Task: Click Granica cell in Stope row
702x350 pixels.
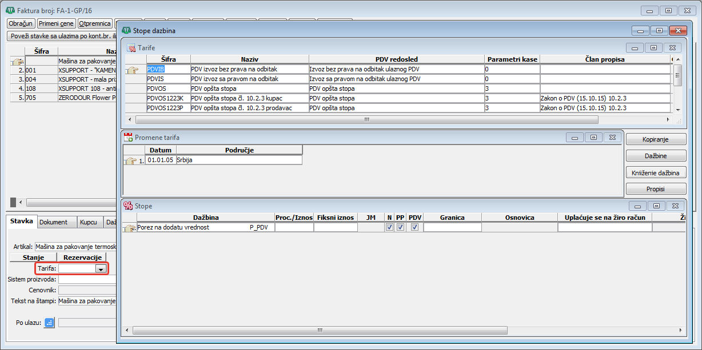Action: (x=452, y=227)
